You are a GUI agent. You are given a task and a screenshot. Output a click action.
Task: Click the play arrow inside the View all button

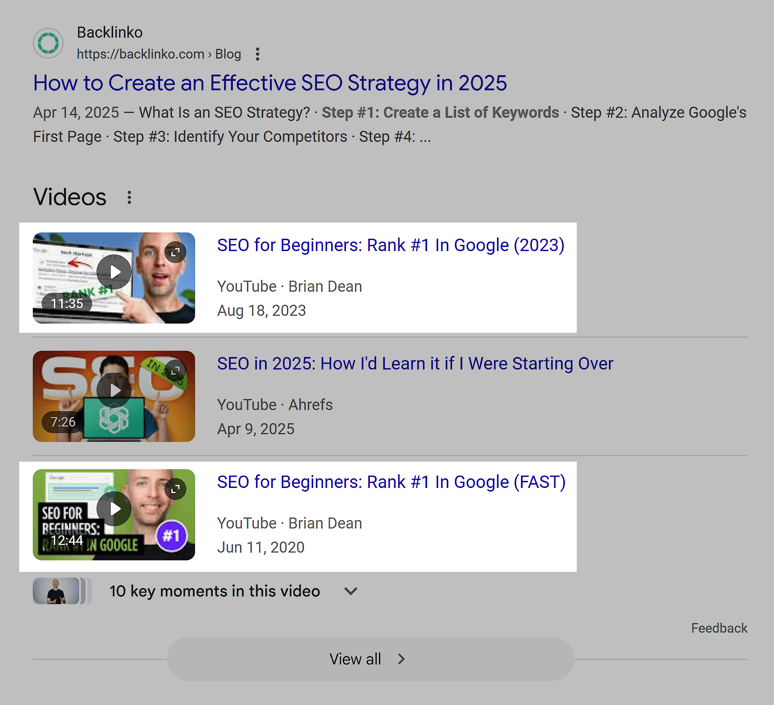(x=402, y=659)
